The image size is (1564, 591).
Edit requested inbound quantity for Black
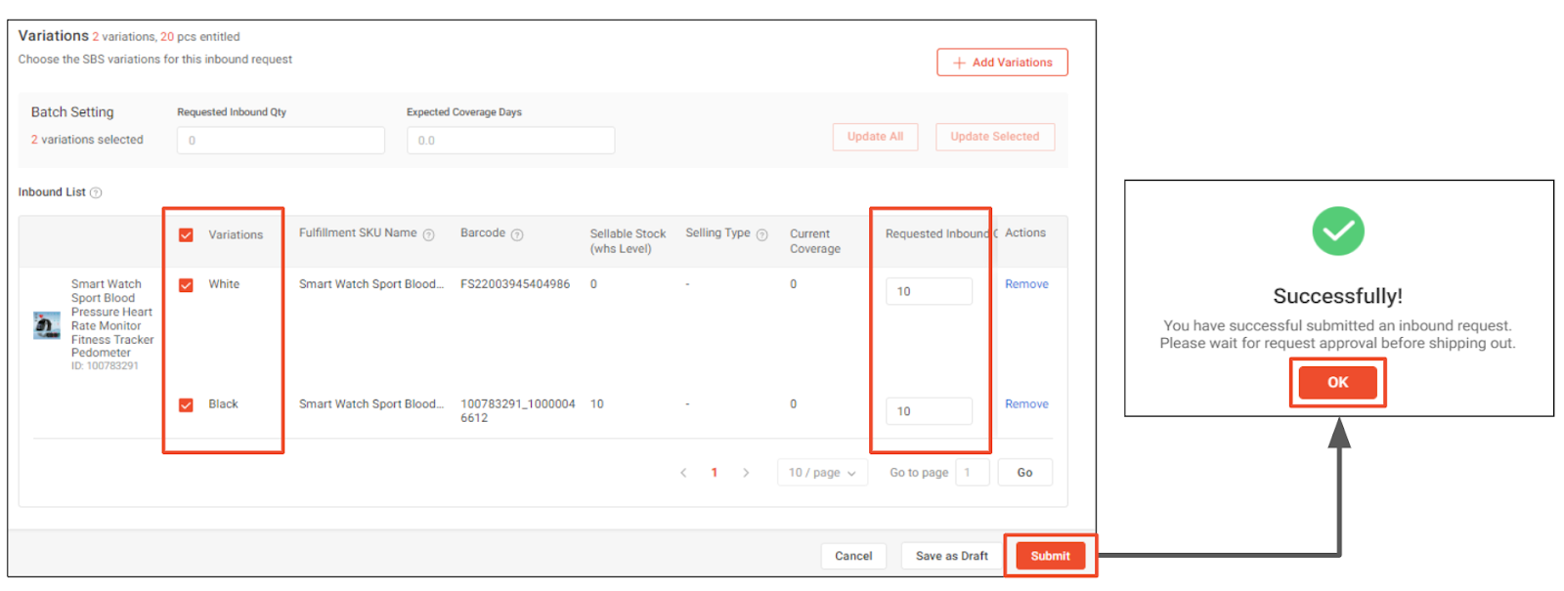[929, 411]
